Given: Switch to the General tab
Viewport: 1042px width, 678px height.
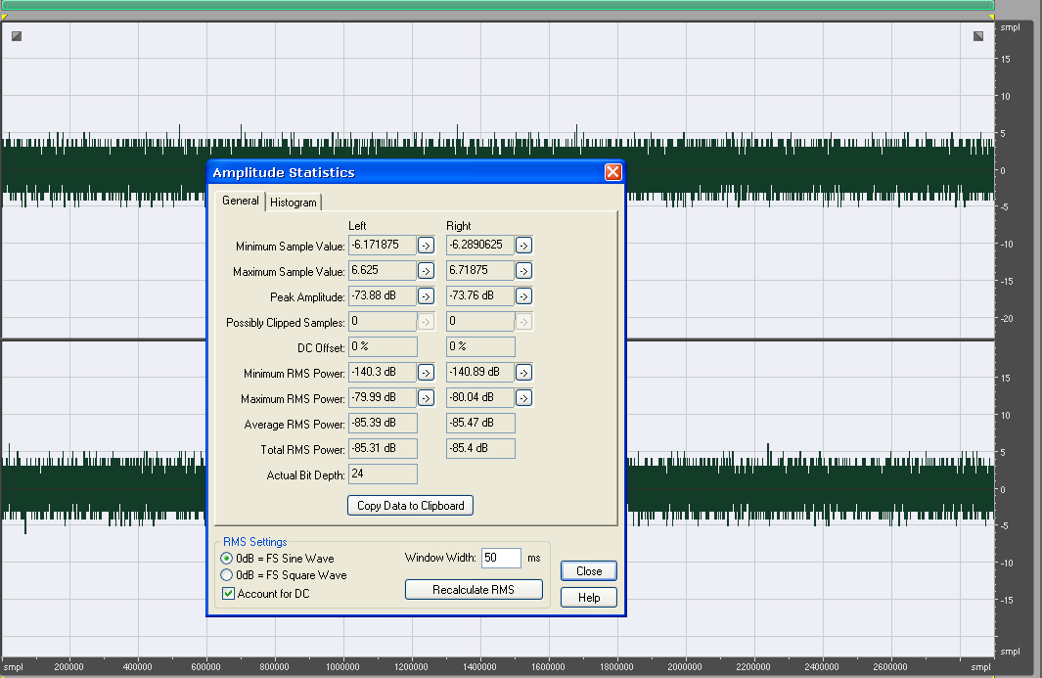Looking at the screenshot, I should click(241, 201).
